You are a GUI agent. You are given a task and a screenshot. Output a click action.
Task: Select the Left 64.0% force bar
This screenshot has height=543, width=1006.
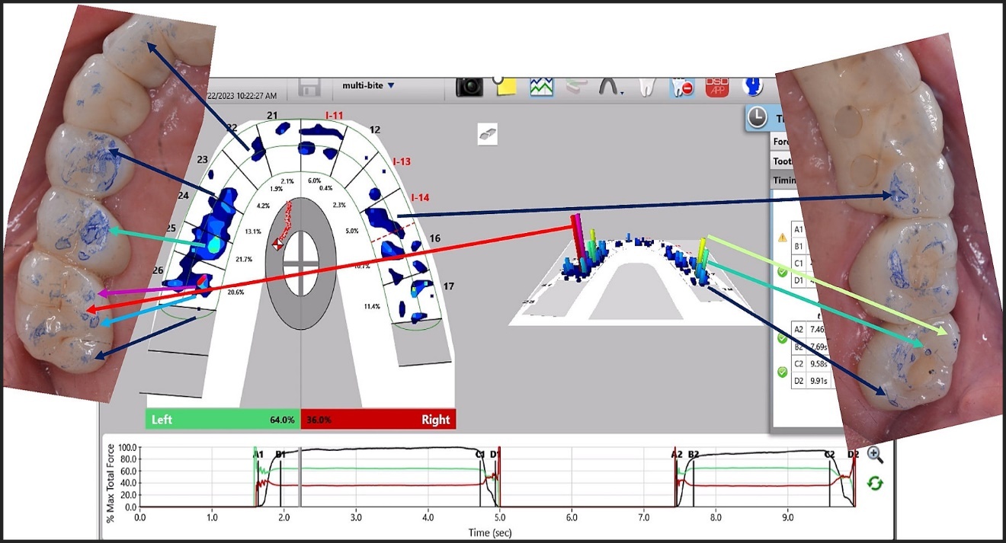click(221, 419)
